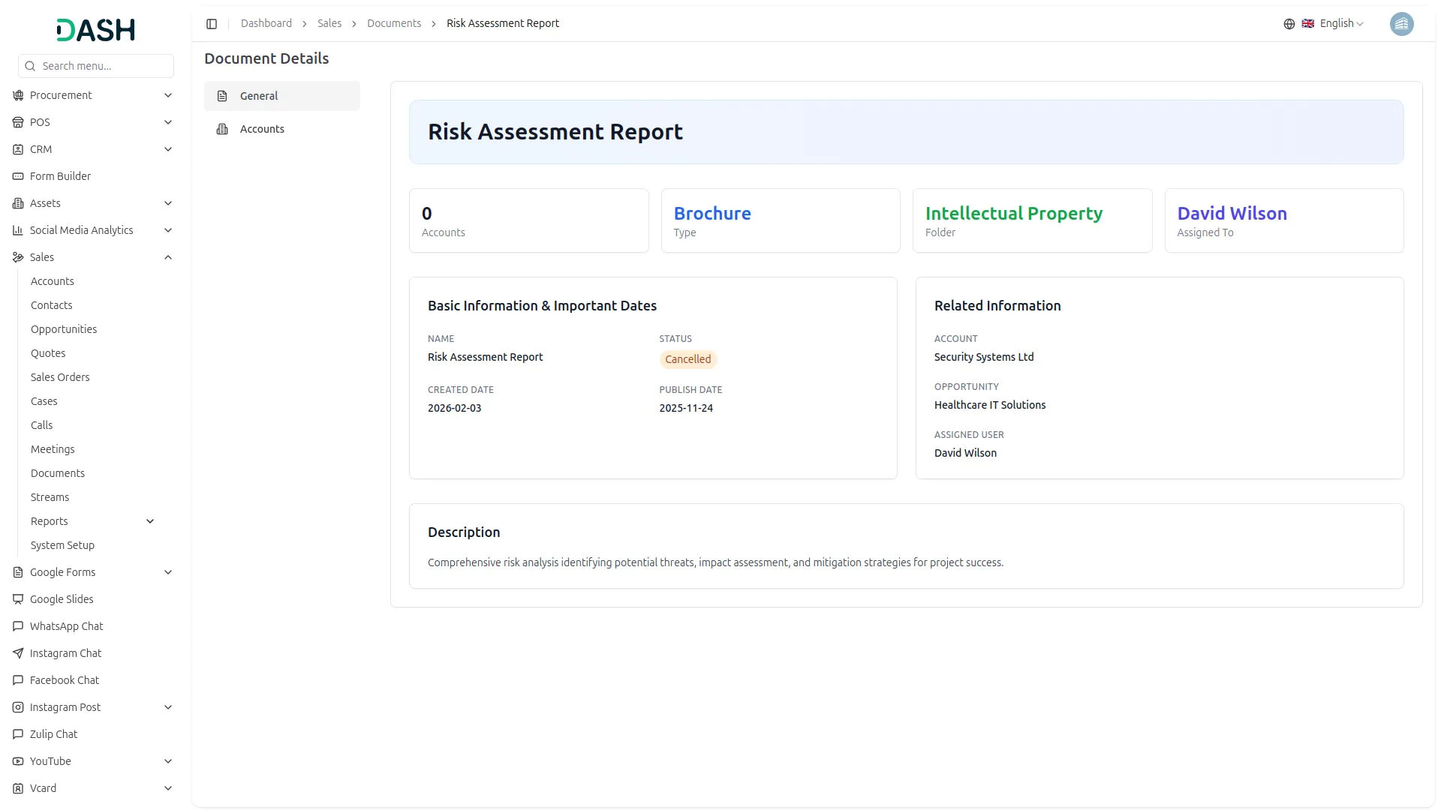Viewport: 1441px width, 810px height.
Task: Toggle the sidebar collapse icon
Action: coord(212,24)
